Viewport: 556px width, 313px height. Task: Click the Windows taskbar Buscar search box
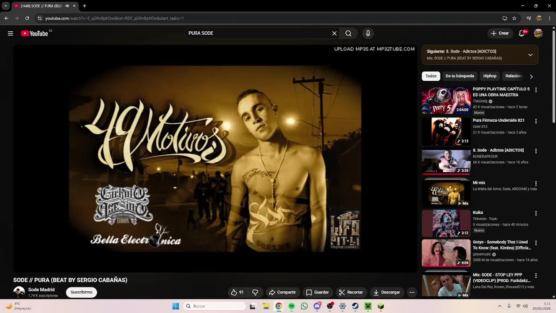point(215,306)
